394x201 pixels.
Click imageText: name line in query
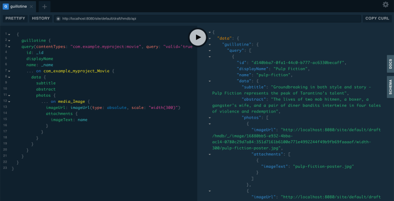pos(69,120)
